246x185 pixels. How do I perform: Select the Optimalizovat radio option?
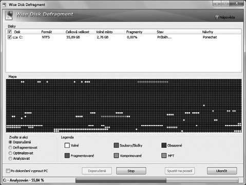click(10, 153)
